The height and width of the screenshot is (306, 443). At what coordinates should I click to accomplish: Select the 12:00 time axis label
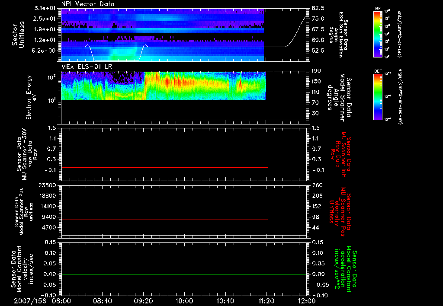307,301
